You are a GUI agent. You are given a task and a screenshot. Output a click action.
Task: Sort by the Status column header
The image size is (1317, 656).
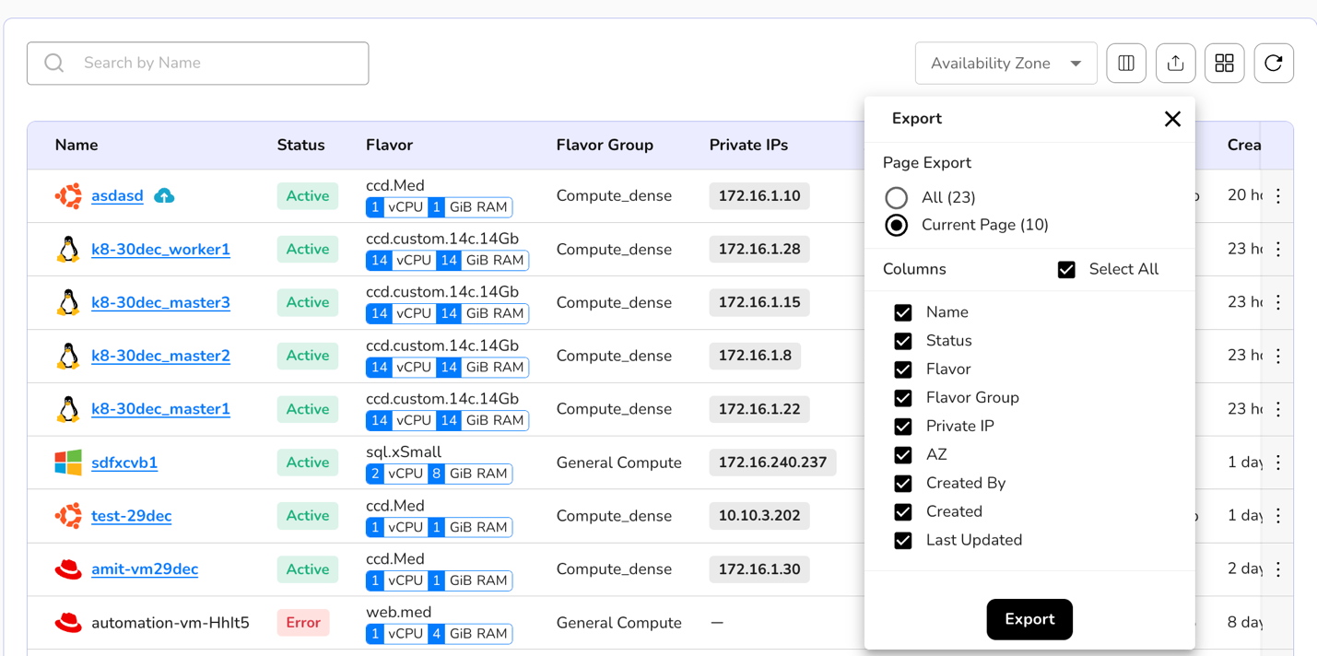300,146
